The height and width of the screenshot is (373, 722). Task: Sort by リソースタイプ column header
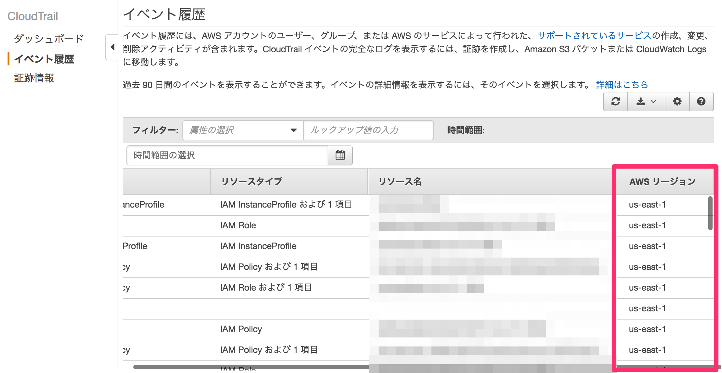click(289, 181)
